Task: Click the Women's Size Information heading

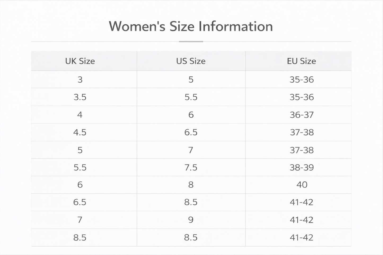Action: pyautogui.click(x=191, y=26)
